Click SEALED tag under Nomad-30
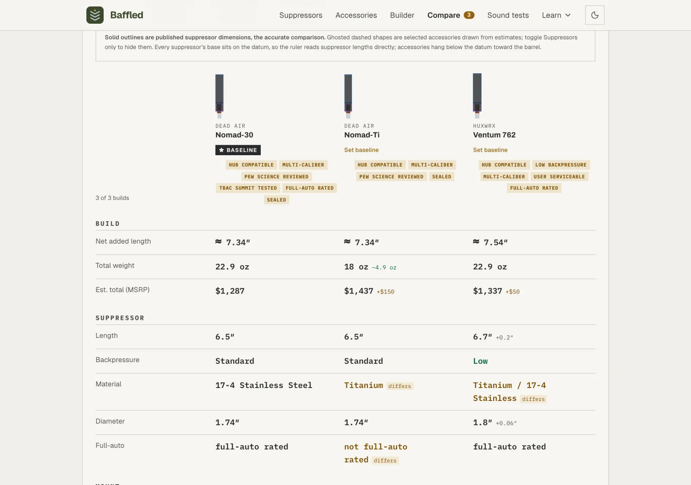This screenshot has width=691, height=485. tap(276, 200)
